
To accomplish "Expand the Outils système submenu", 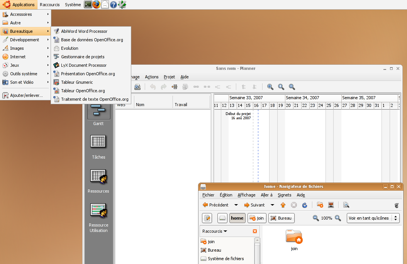I will 26,74.
